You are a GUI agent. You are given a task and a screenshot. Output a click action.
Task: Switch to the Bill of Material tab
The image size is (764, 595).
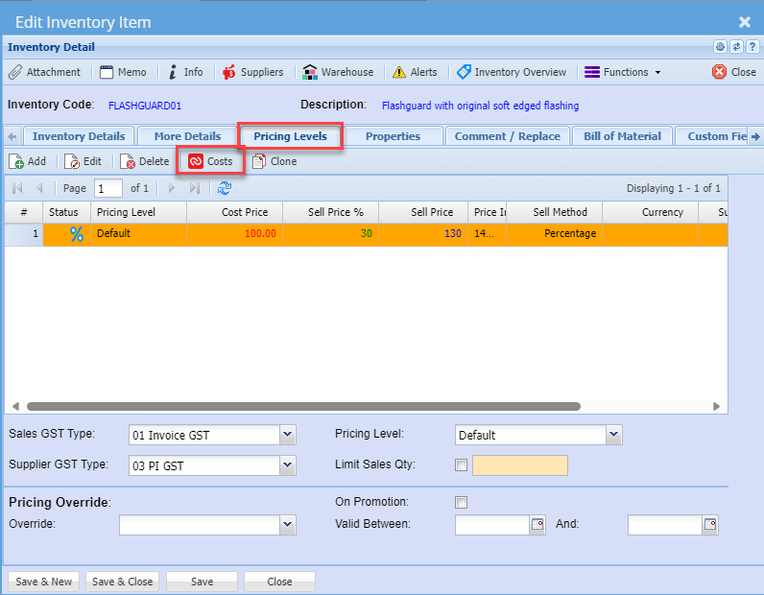point(622,136)
